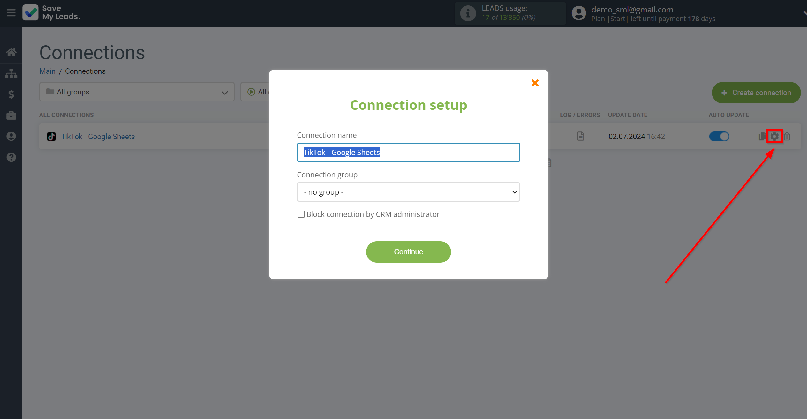Screen dimensions: 807x419
Task: Select the Connections breadcrumb menu item
Action: tap(85, 71)
